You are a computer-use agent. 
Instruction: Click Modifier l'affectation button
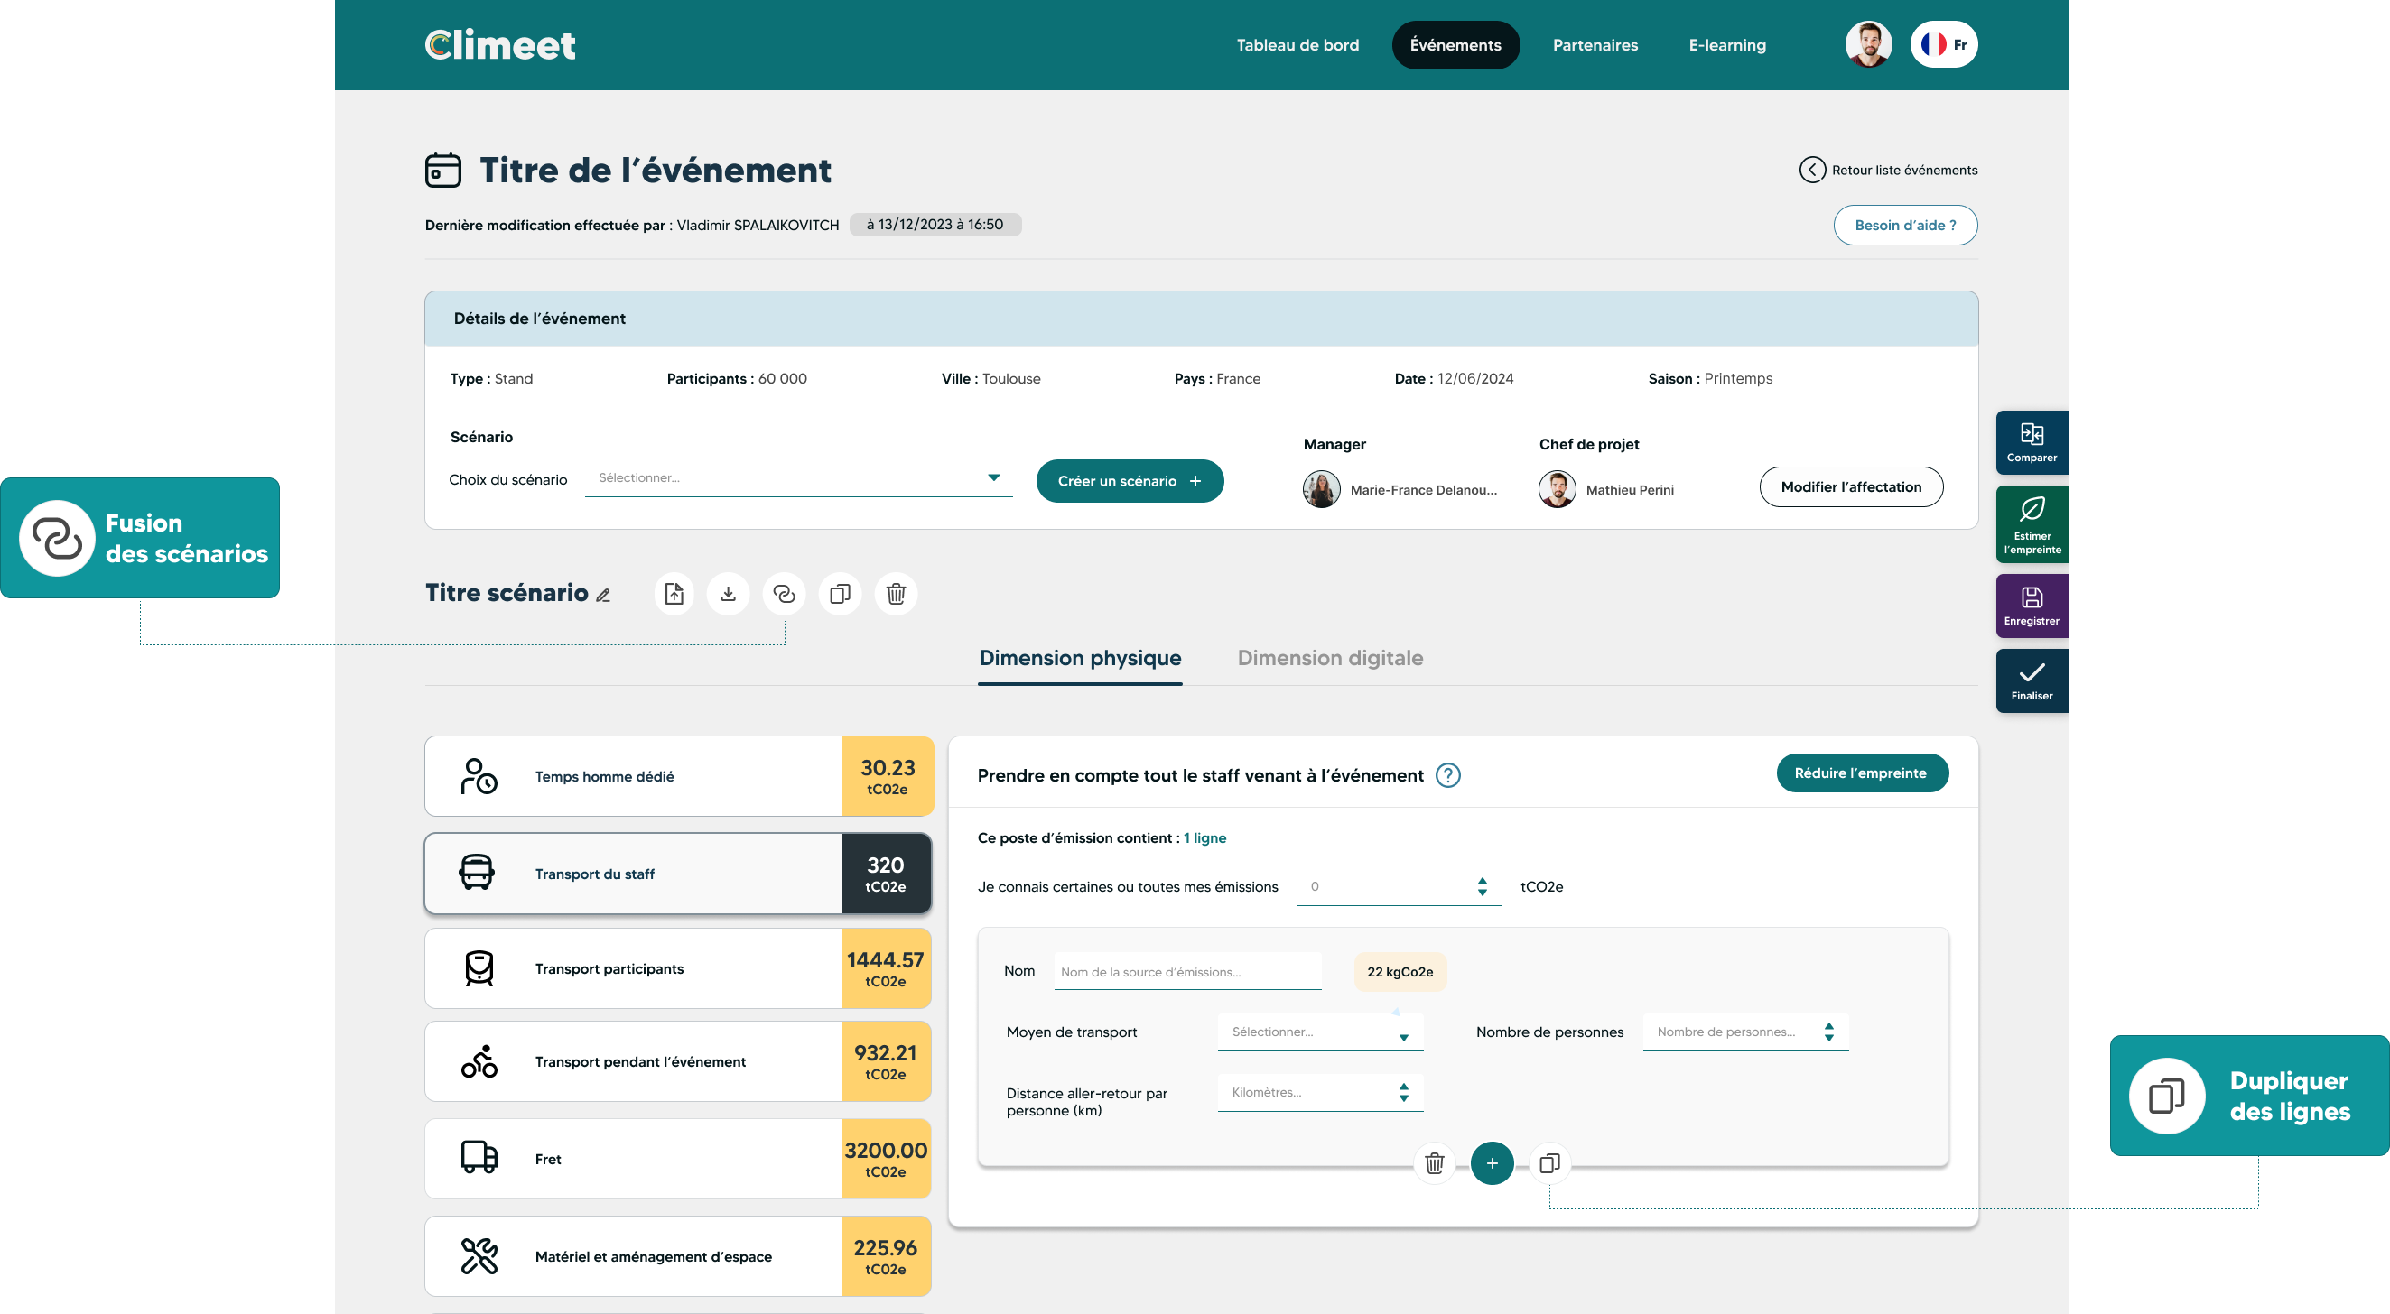point(1850,486)
